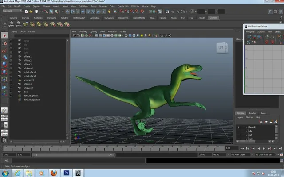Image resolution: width=284 pixels, height=177 pixels.
Task: Click the range slider bar
Action: (74, 155)
